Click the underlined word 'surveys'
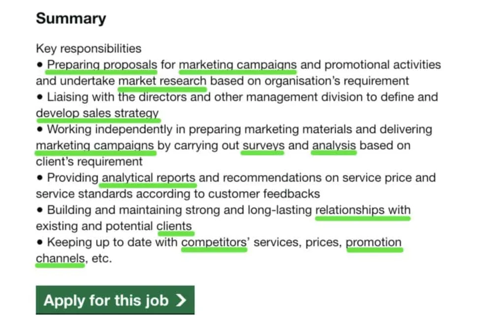504x320 pixels. [263, 146]
